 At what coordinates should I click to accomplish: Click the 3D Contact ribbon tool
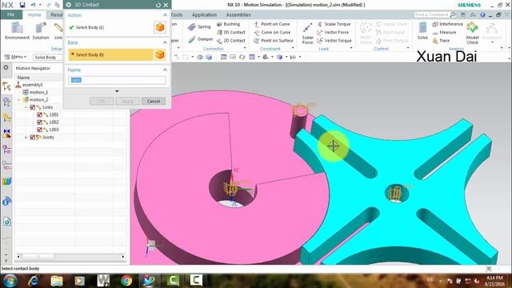tap(231, 32)
